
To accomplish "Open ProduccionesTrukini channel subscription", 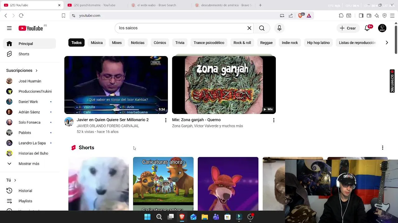I will 30,91.
